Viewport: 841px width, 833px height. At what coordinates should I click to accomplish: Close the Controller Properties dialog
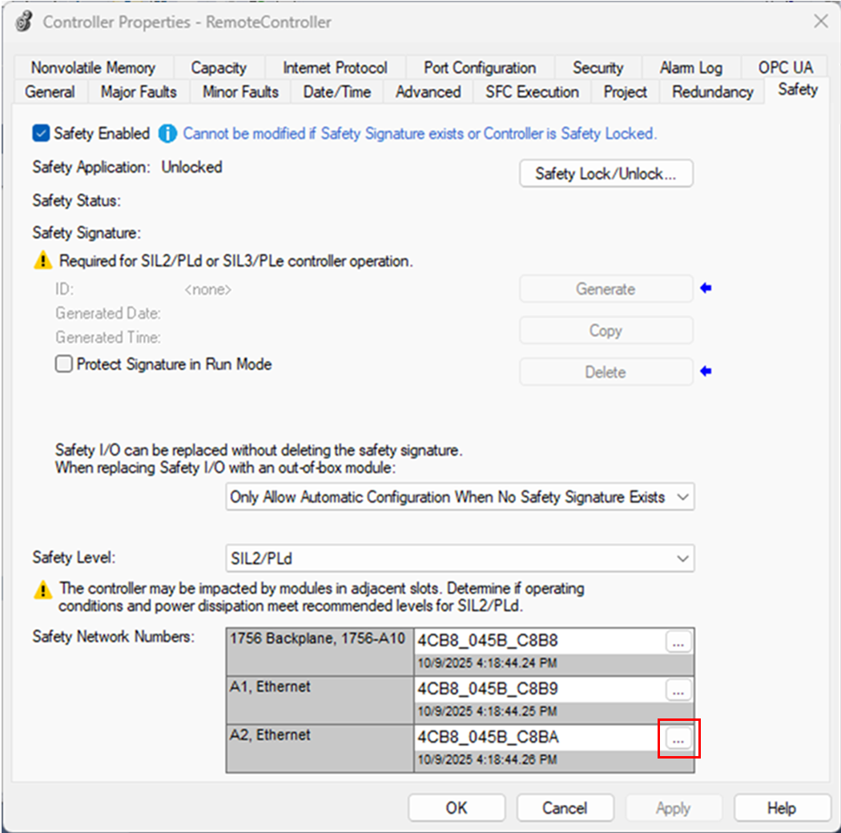tap(821, 22)
